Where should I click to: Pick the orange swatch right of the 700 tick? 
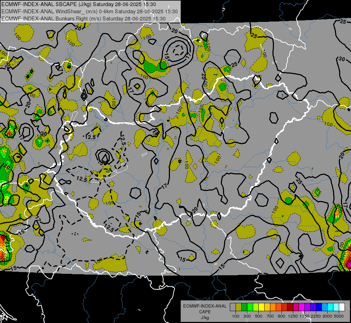(x=273, y=307)
